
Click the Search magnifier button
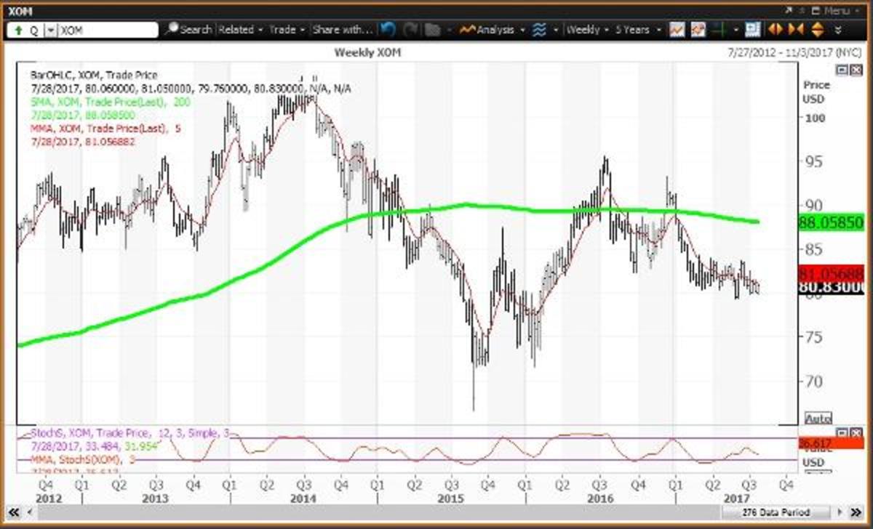click(x=188, y=30)
